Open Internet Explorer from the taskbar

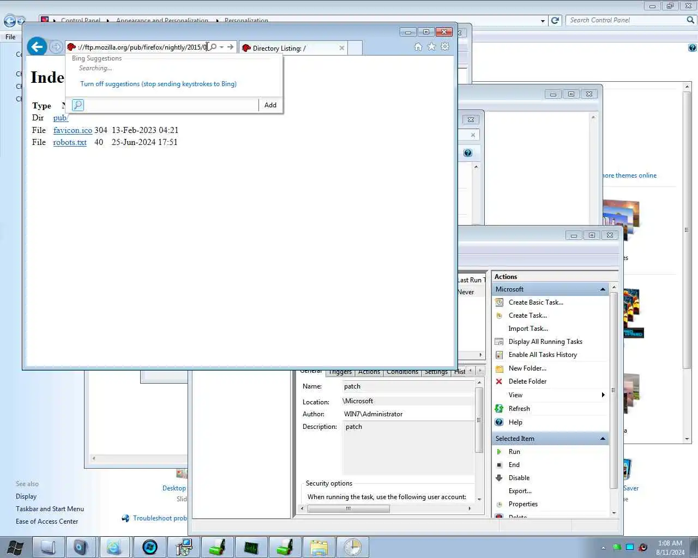[114, 547]
